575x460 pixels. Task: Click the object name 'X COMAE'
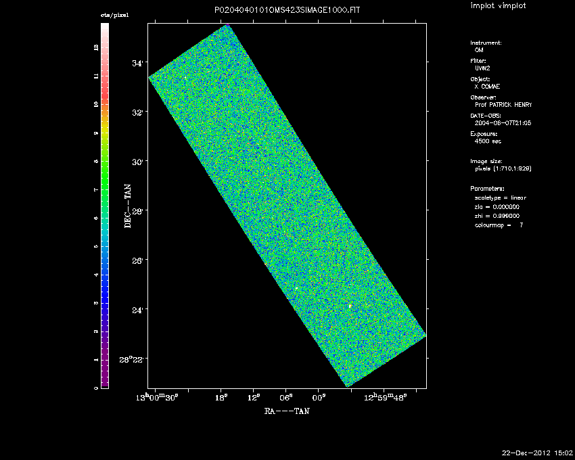(487, 87)
